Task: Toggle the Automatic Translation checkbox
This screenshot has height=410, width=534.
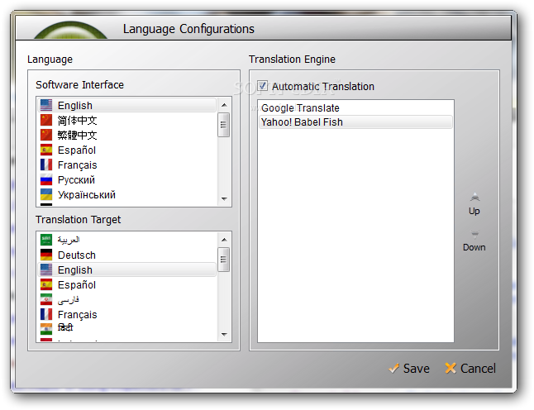Action: tap(262, 86)
